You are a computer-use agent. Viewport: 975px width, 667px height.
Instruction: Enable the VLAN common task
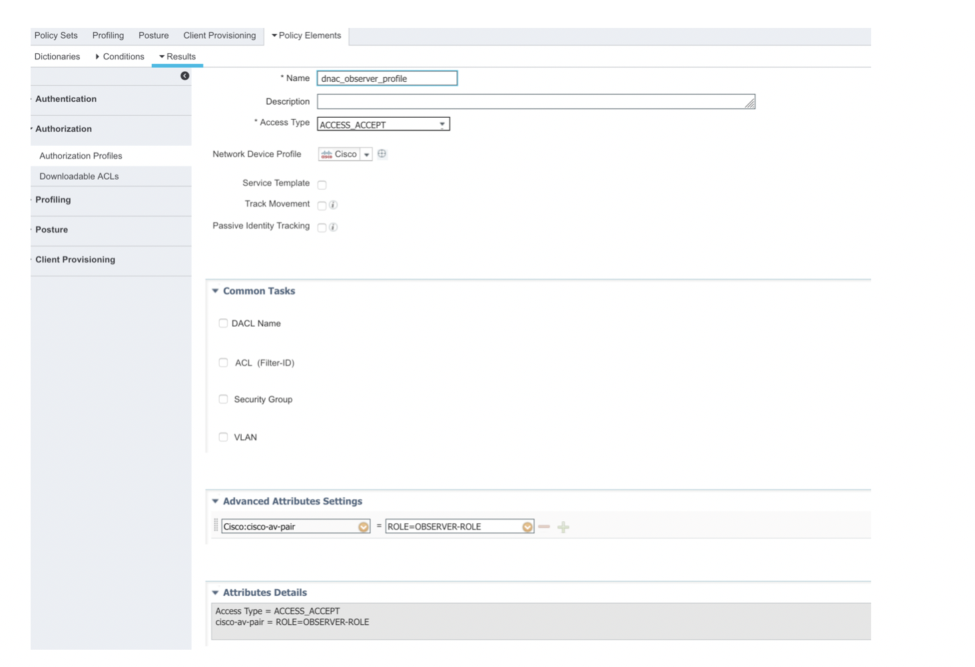(223, 437)
